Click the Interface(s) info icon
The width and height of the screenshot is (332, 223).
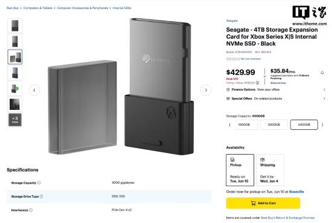click(x=31, y=210)
